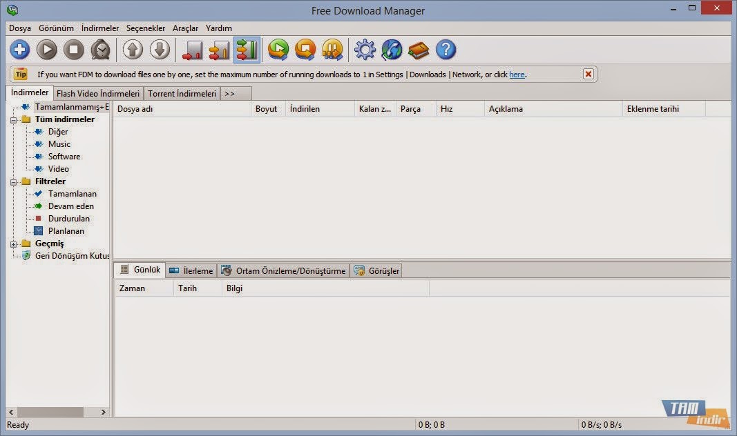Switch to the Günlük log tab

click(140, 270)
